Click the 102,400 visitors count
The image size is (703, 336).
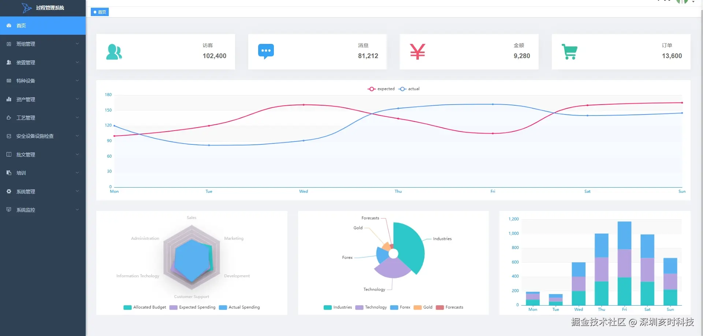[215, 56]
